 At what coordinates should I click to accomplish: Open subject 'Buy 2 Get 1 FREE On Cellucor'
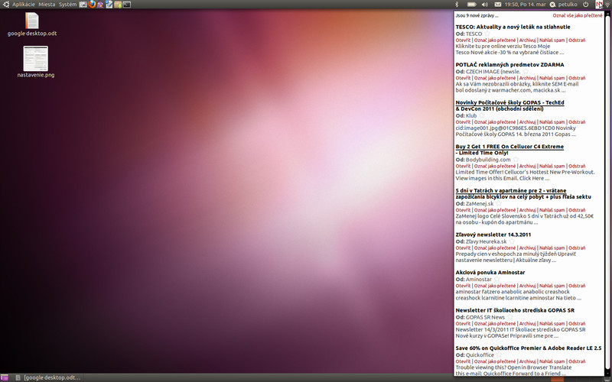pyautogui.click(x=509, y=150)
